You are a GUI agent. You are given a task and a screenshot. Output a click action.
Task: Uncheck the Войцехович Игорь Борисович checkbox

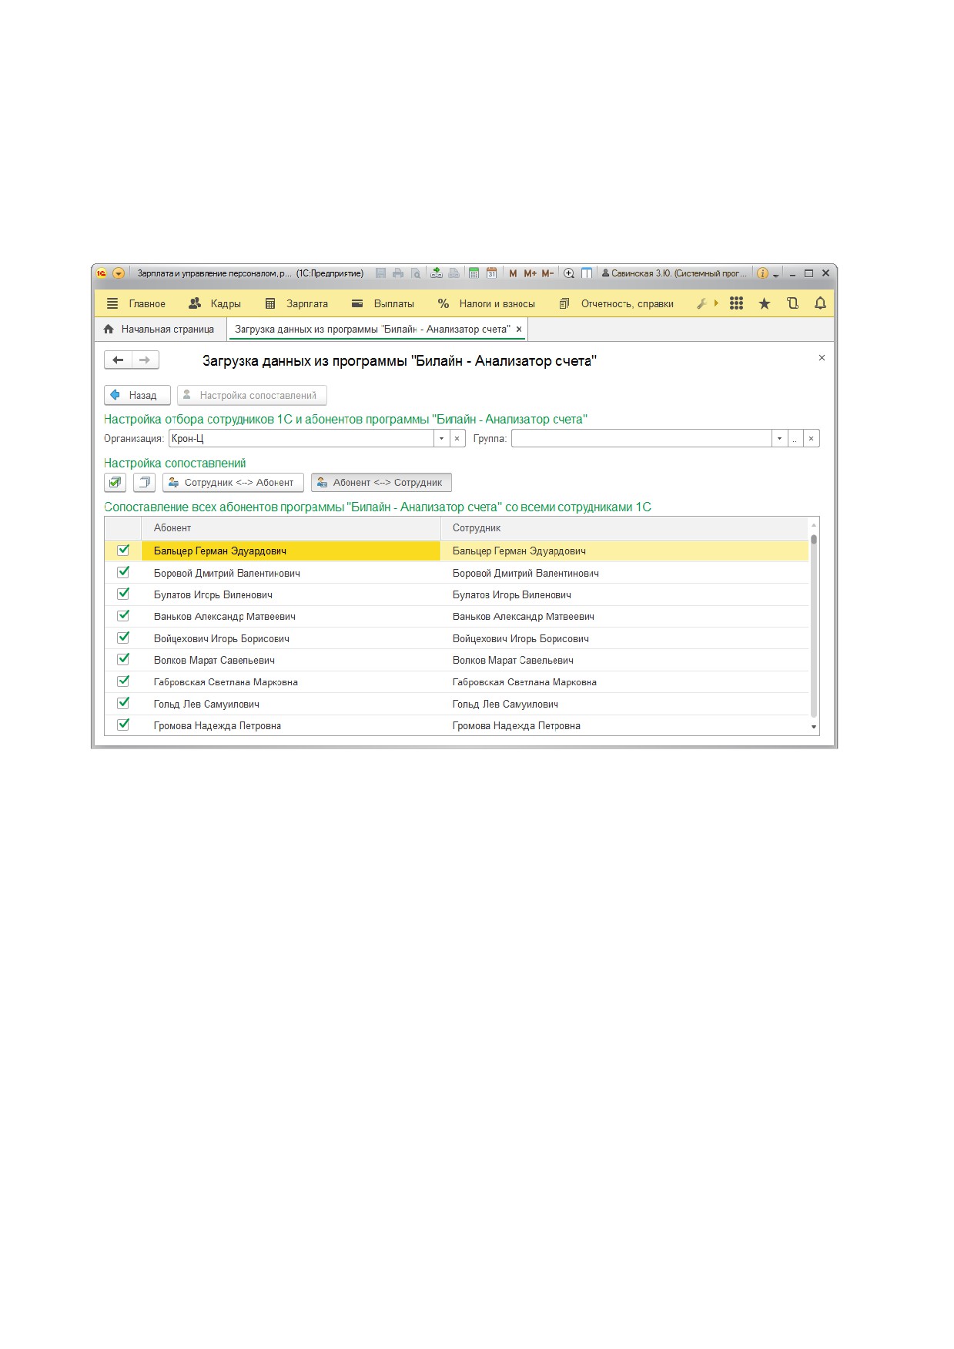click(123, 638)
